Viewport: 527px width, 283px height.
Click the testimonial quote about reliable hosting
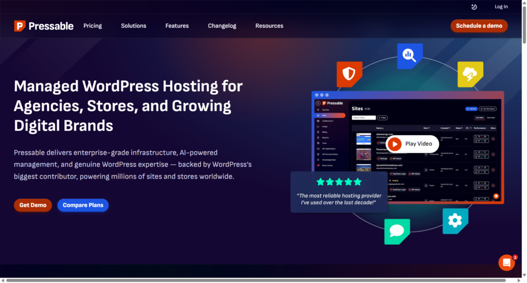click(x=339, y=199)
